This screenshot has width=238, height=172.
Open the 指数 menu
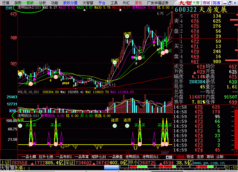pyautogui.click(x=18, y=3)
